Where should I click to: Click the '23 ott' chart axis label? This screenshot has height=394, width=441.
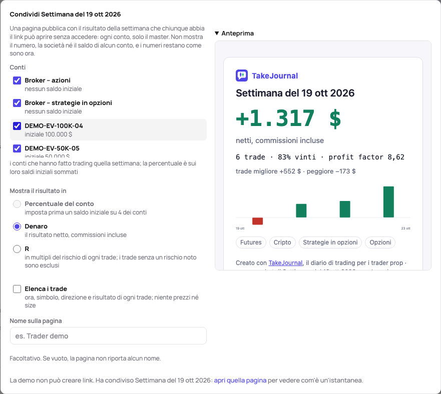(x=406, y=228)
